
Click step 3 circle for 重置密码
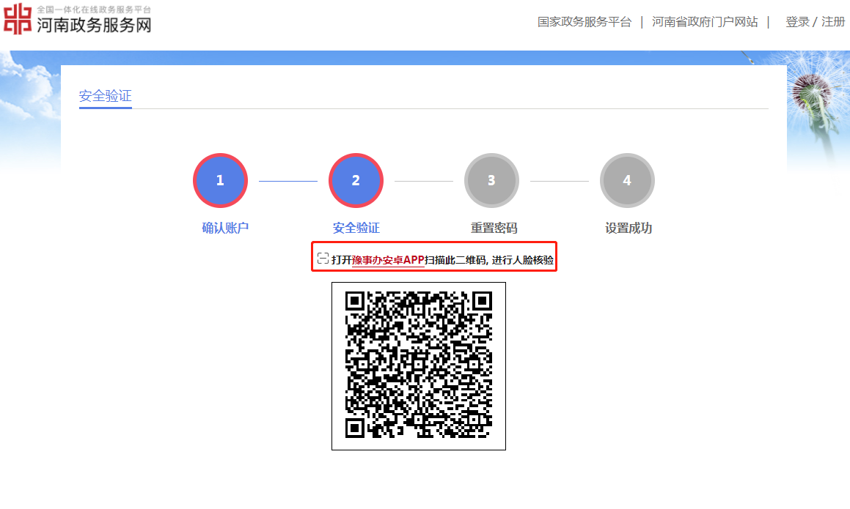(x=491, y=180)
